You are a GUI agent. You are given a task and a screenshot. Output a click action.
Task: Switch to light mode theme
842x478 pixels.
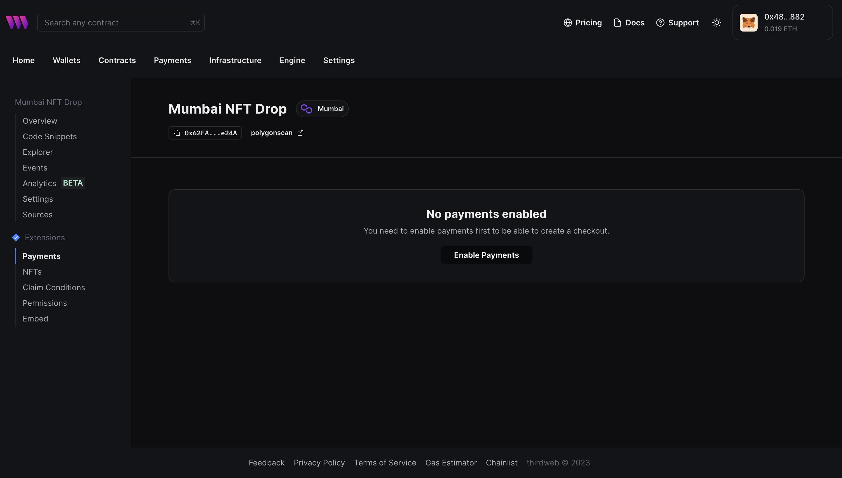click(x=717, y=22)
